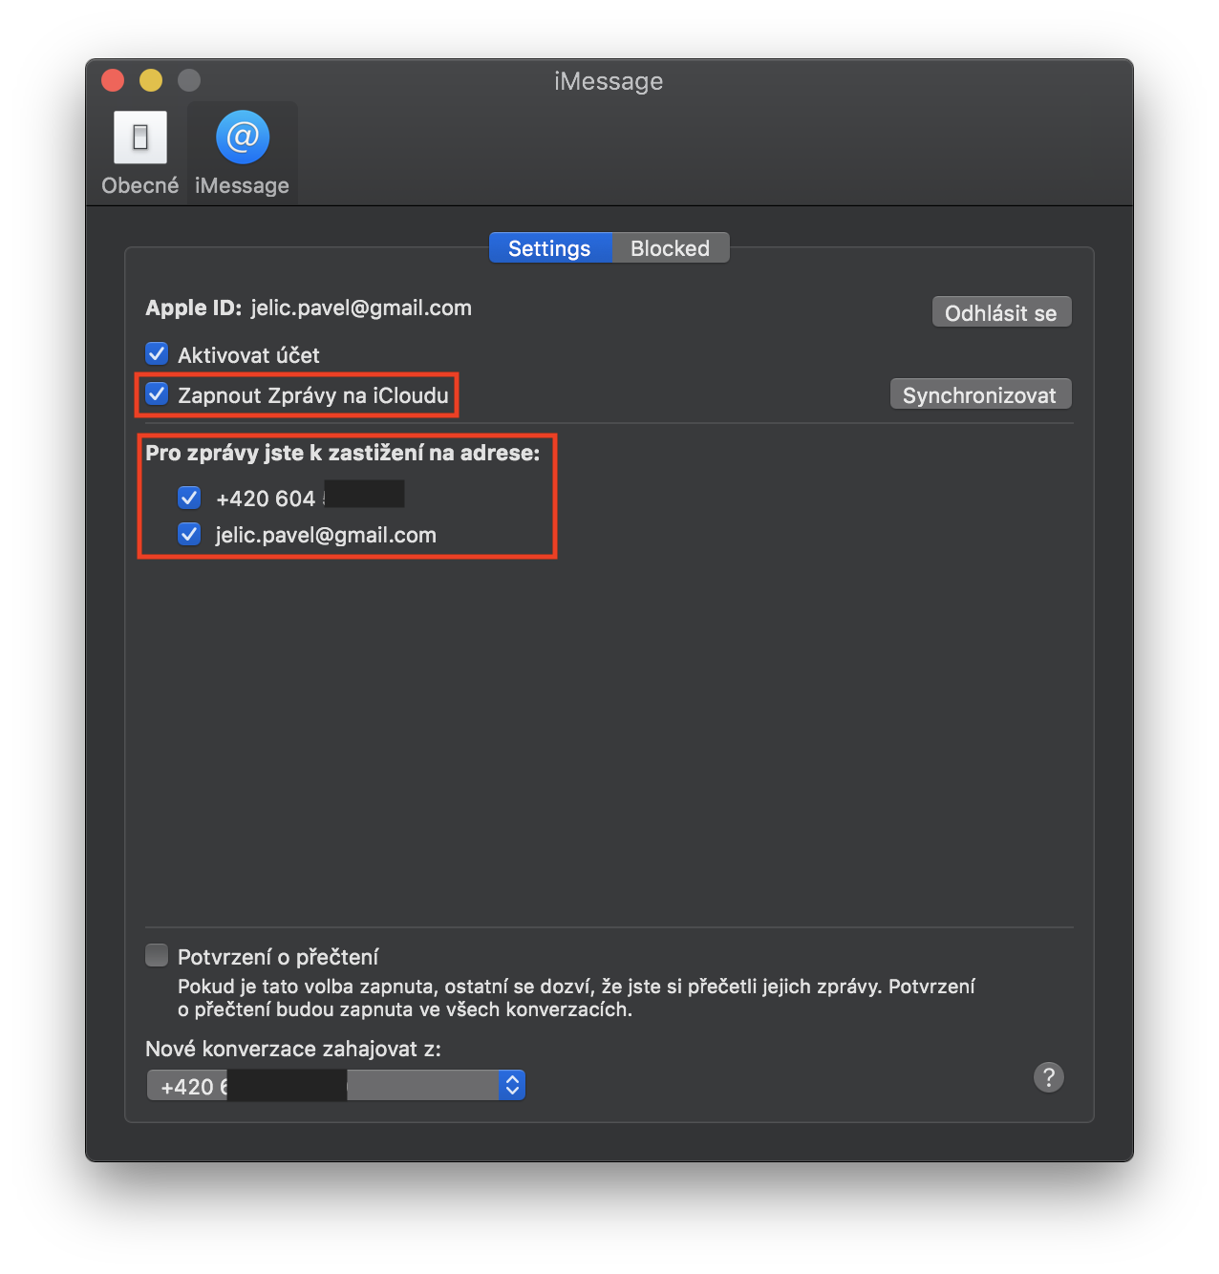Open help with the question mark button
Viewport: 1219px width, 1274px height.
tap(1049, 1077)
